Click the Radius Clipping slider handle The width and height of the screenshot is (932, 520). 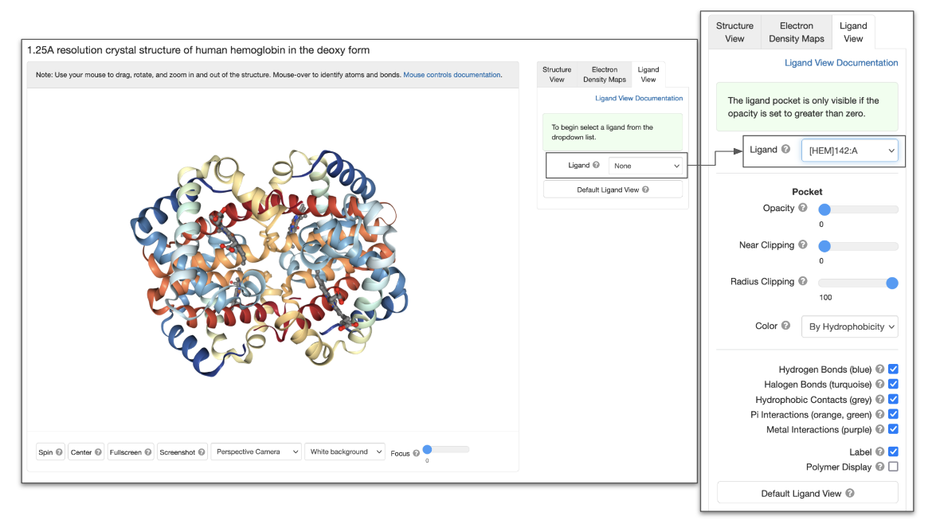pyautogui.click(x=892, y=283)
